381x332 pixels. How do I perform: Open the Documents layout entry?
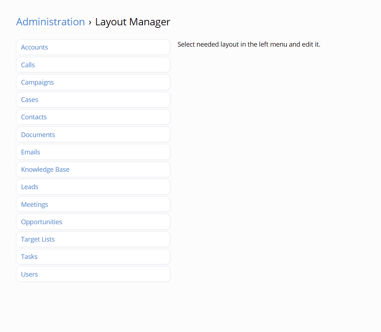pyautogui.click(x=38, y=135)
